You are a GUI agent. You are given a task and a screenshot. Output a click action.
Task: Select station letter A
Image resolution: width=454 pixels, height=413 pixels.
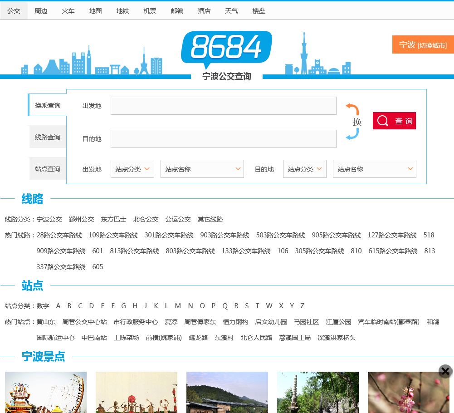58,306
